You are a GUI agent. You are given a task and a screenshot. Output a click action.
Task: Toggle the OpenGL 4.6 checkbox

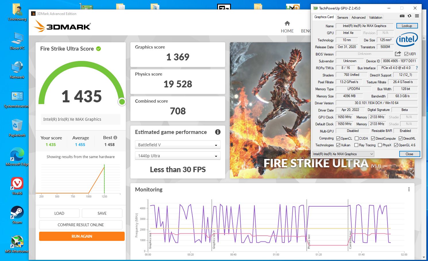point(396,145)
